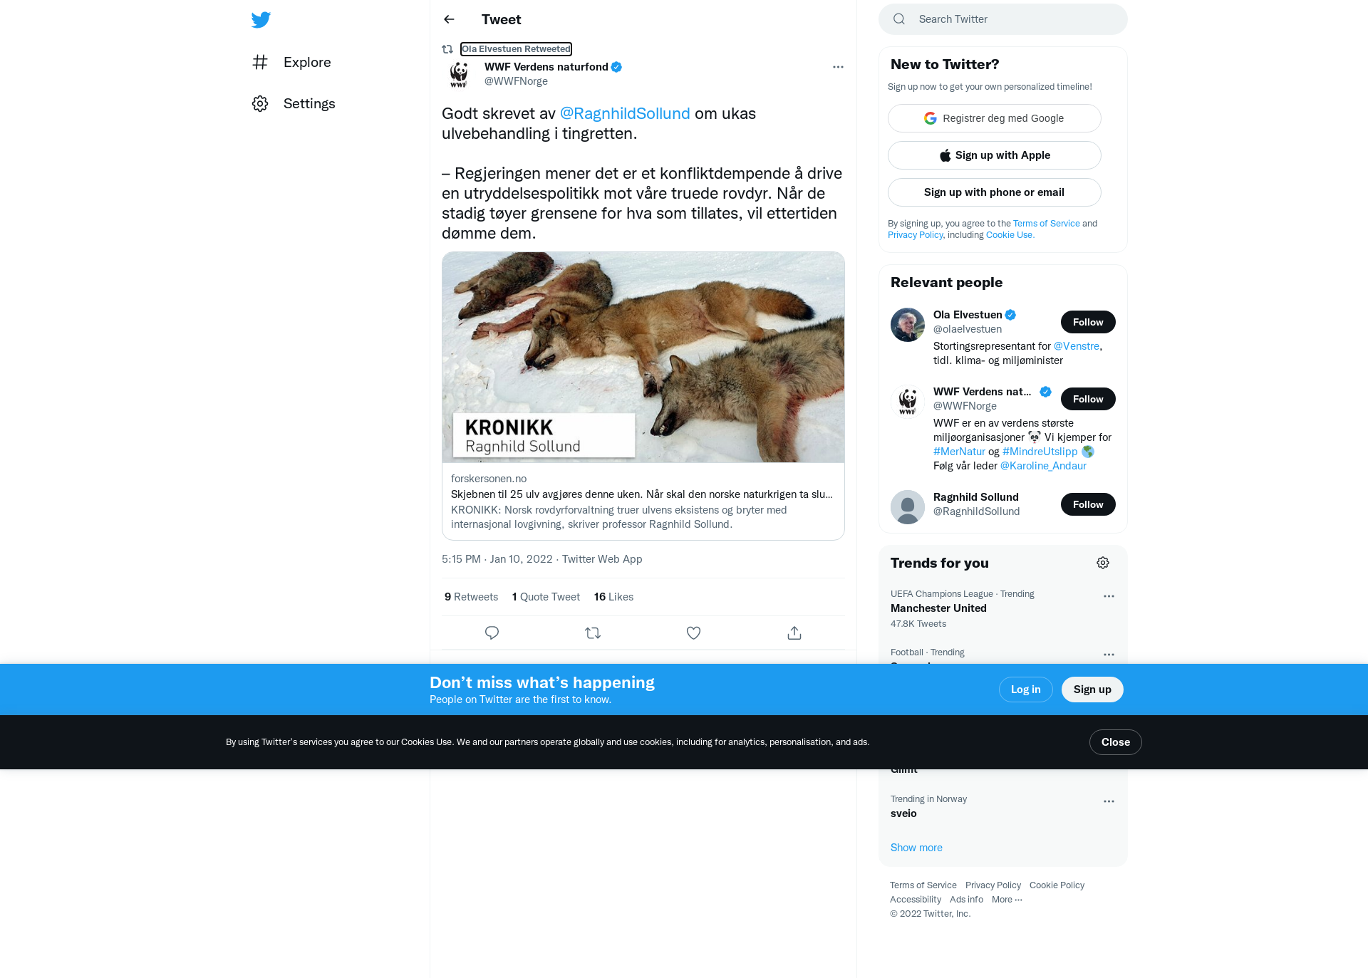Viewport: 1368px width, 978px height.
Task: Reply to the tweet via speech bubble icon
Action: 492,633
